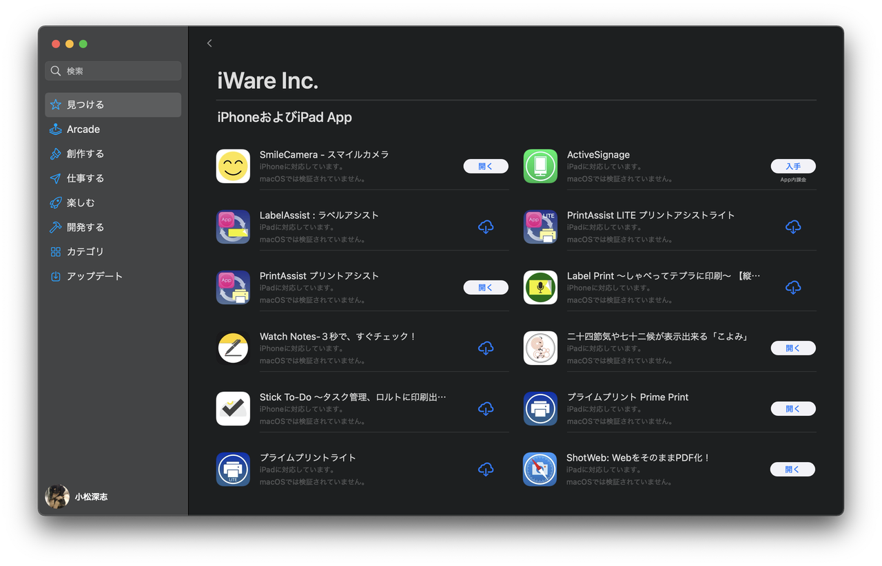Show アップデート in the sidebar

click(x=113, y=276)
